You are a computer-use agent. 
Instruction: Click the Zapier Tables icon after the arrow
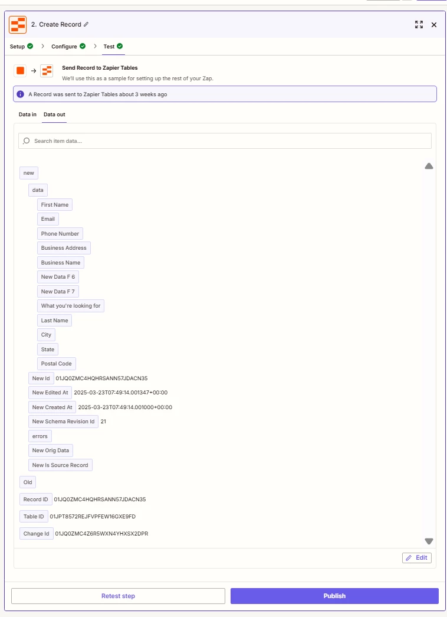coord(47,71)
